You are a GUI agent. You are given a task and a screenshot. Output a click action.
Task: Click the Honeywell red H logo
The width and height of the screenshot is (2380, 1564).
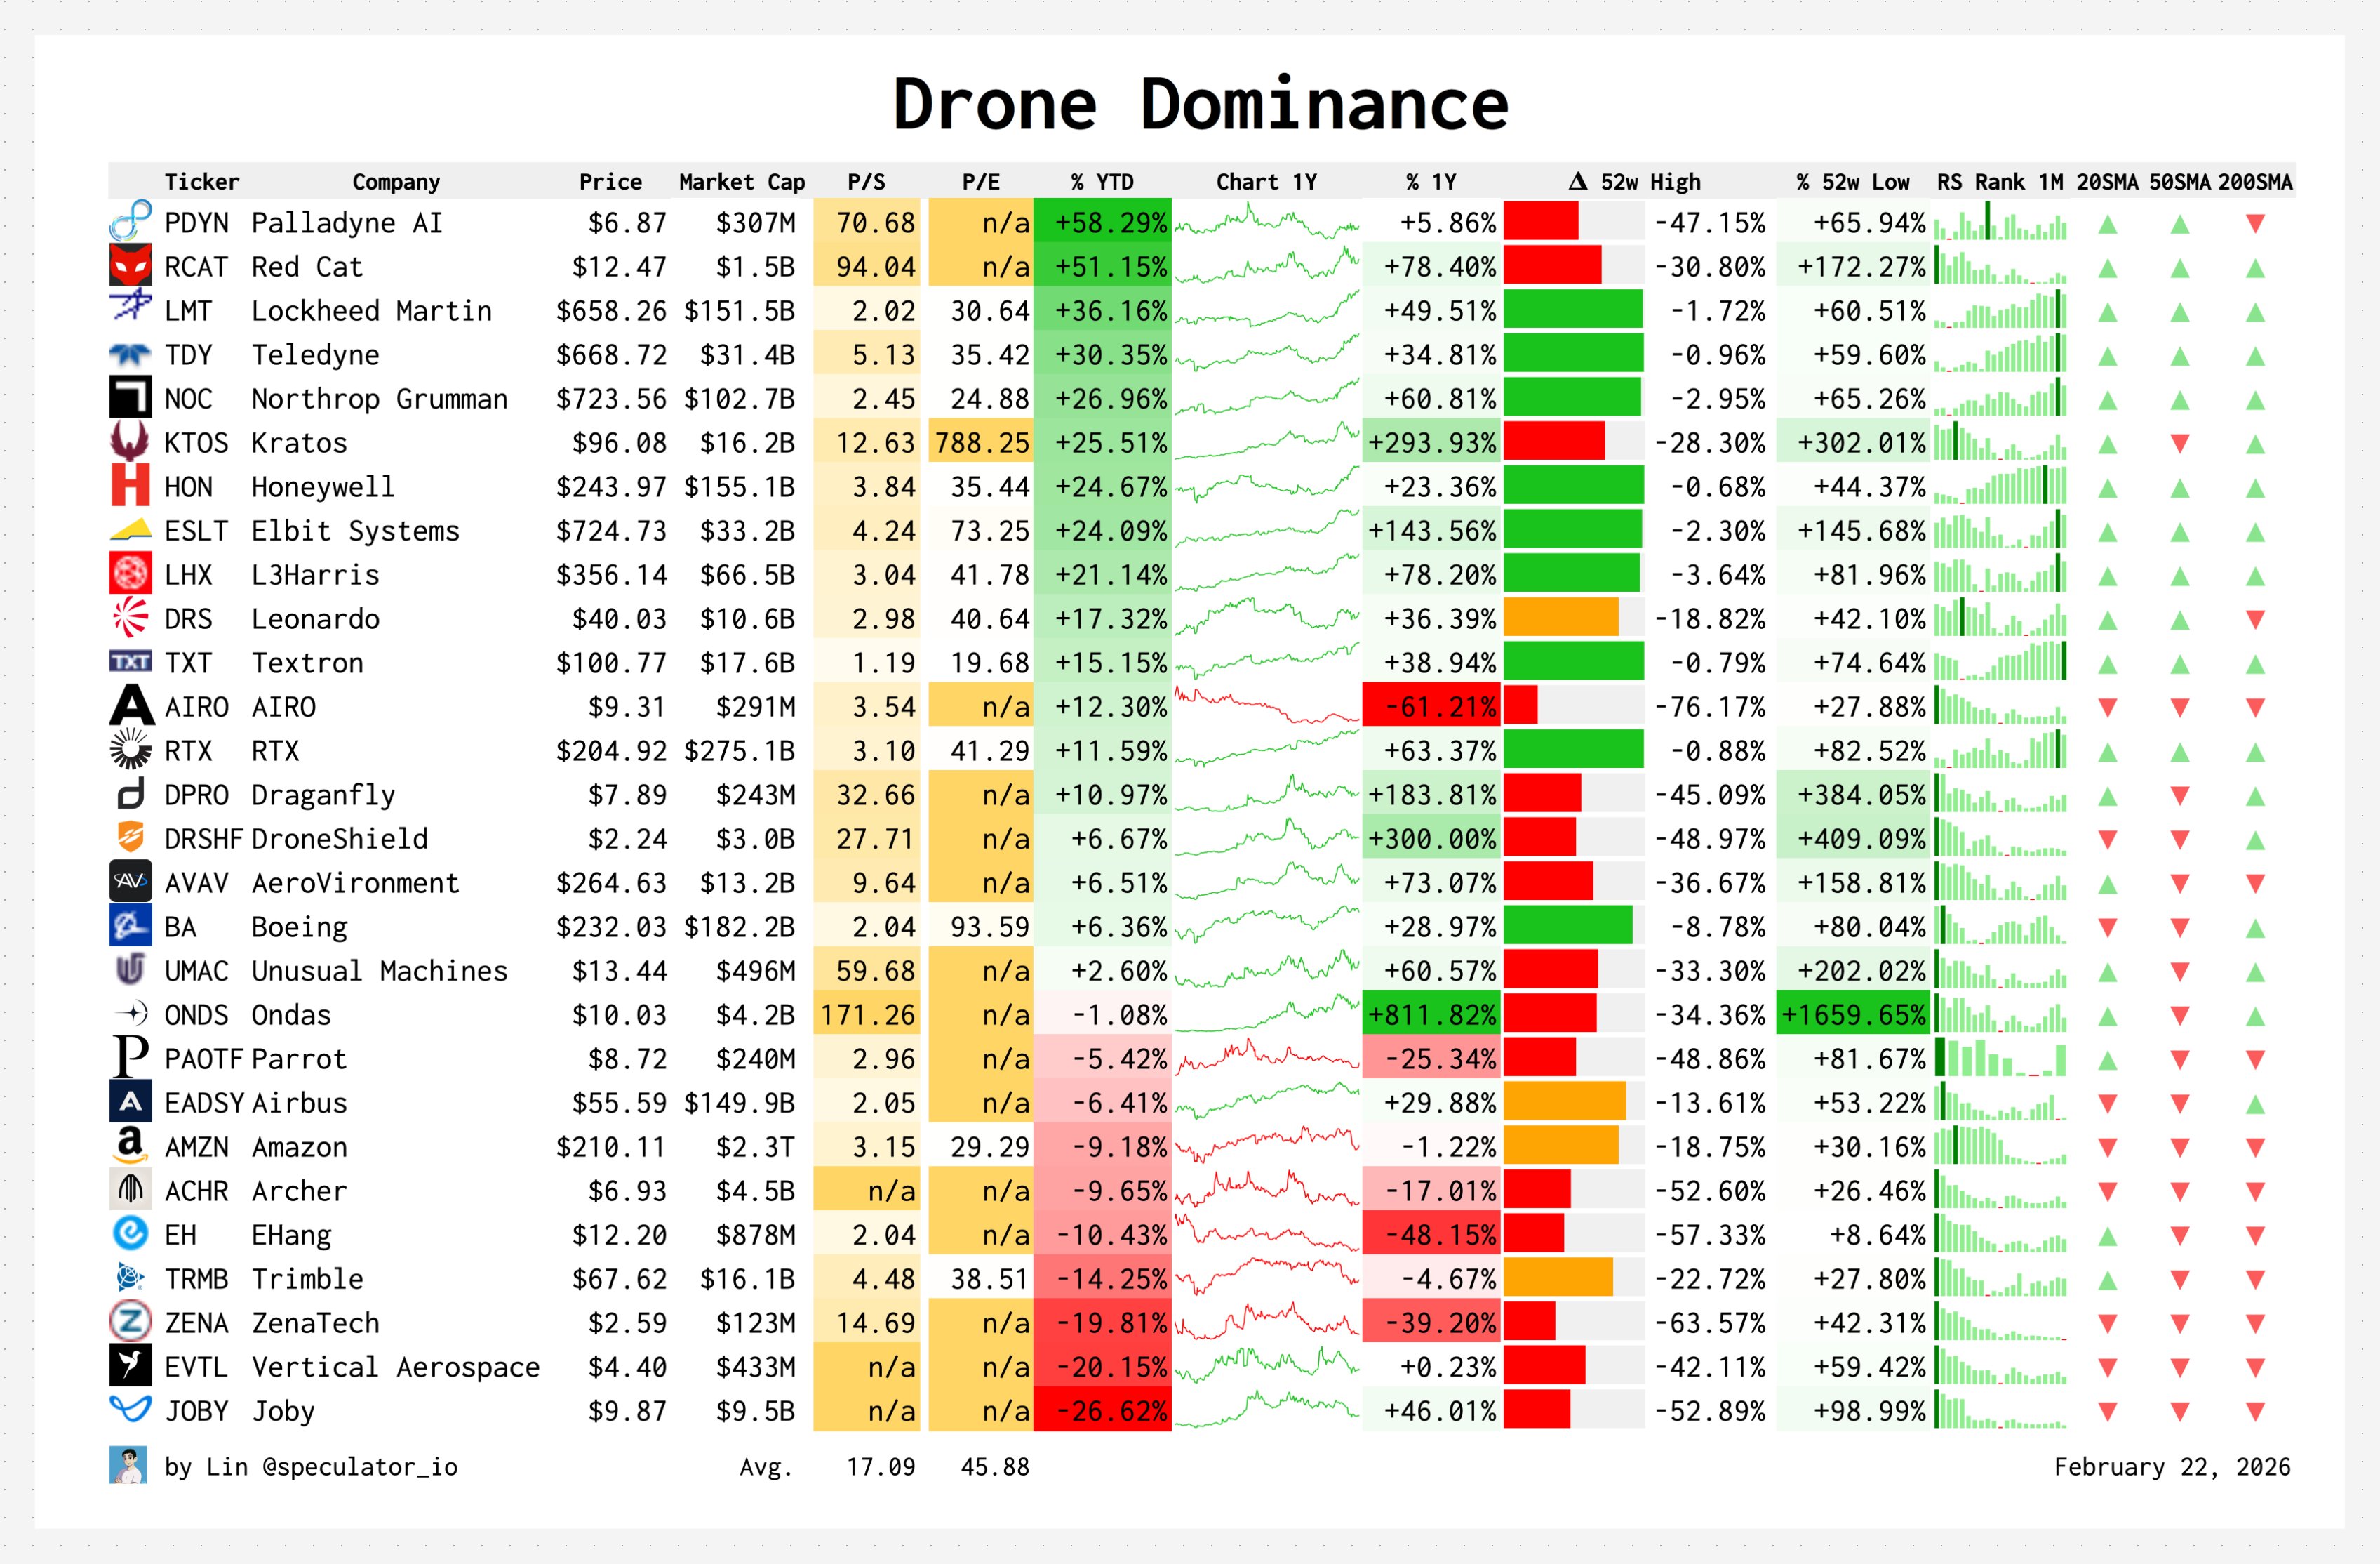130,486
